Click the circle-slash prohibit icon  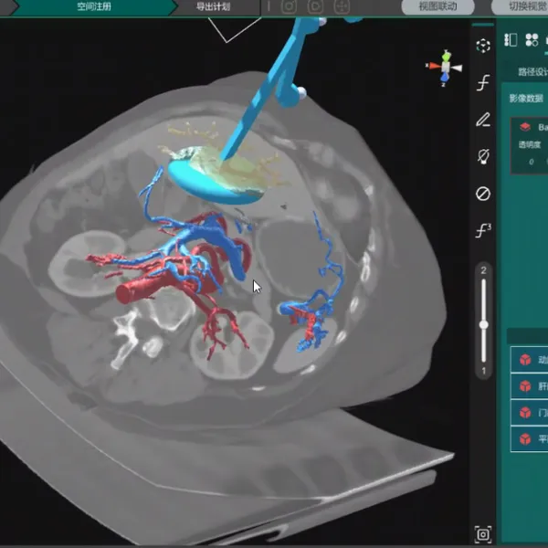pos(483,194)
